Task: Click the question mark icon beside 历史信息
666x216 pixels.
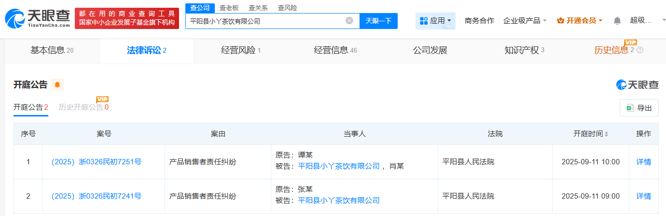Action: point(640,50)
